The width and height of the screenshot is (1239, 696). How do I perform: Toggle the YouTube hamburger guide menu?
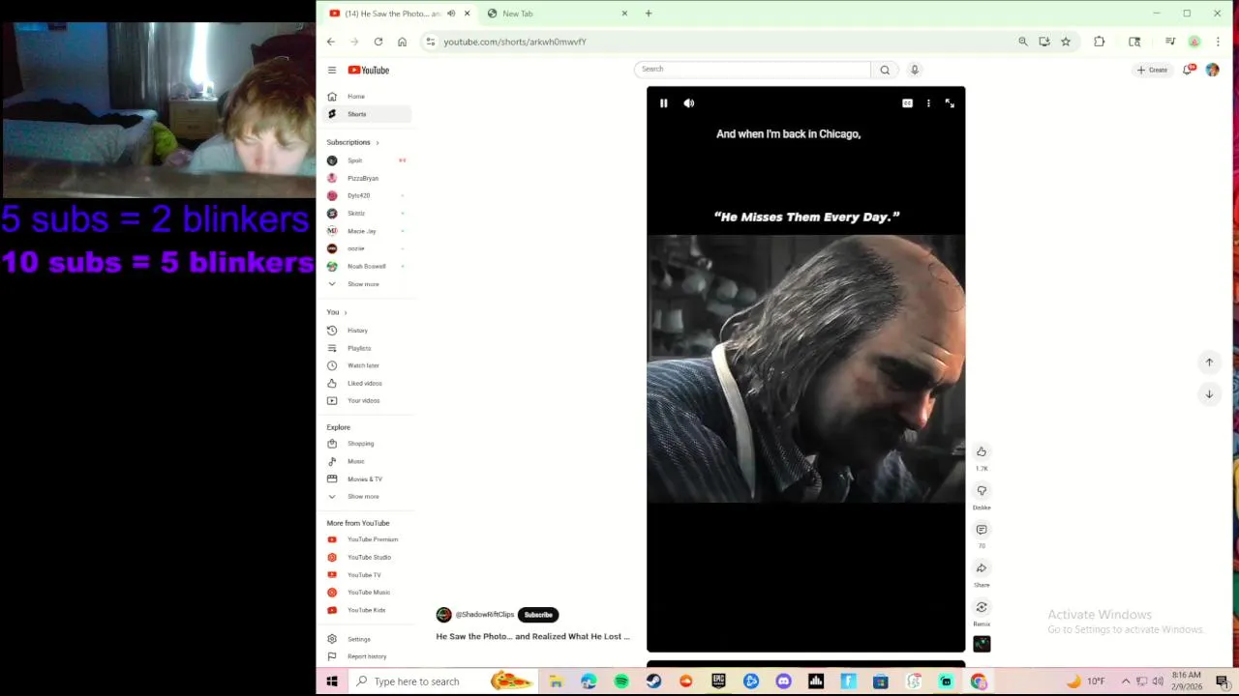pyautogui.click(x=331, y=70)
